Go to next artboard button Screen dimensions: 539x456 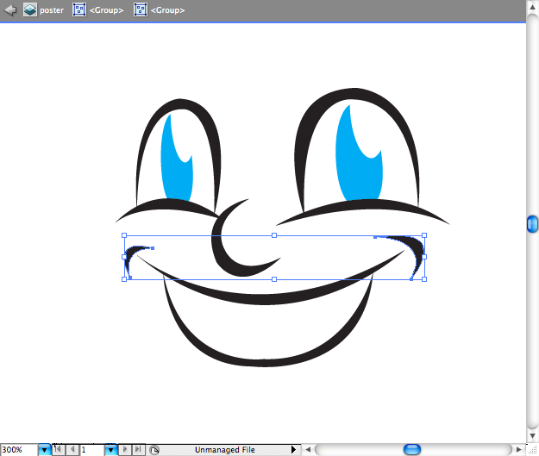(125, 449)
